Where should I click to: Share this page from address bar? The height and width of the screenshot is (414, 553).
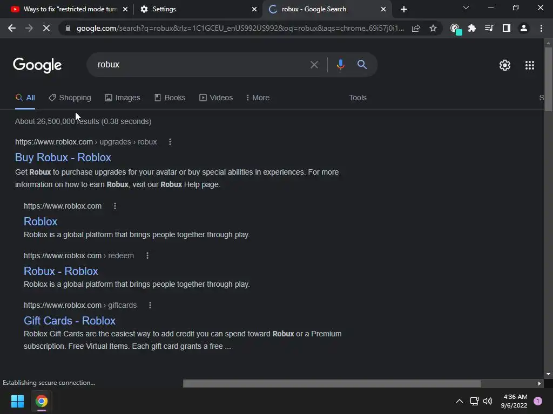pos(416,28)
